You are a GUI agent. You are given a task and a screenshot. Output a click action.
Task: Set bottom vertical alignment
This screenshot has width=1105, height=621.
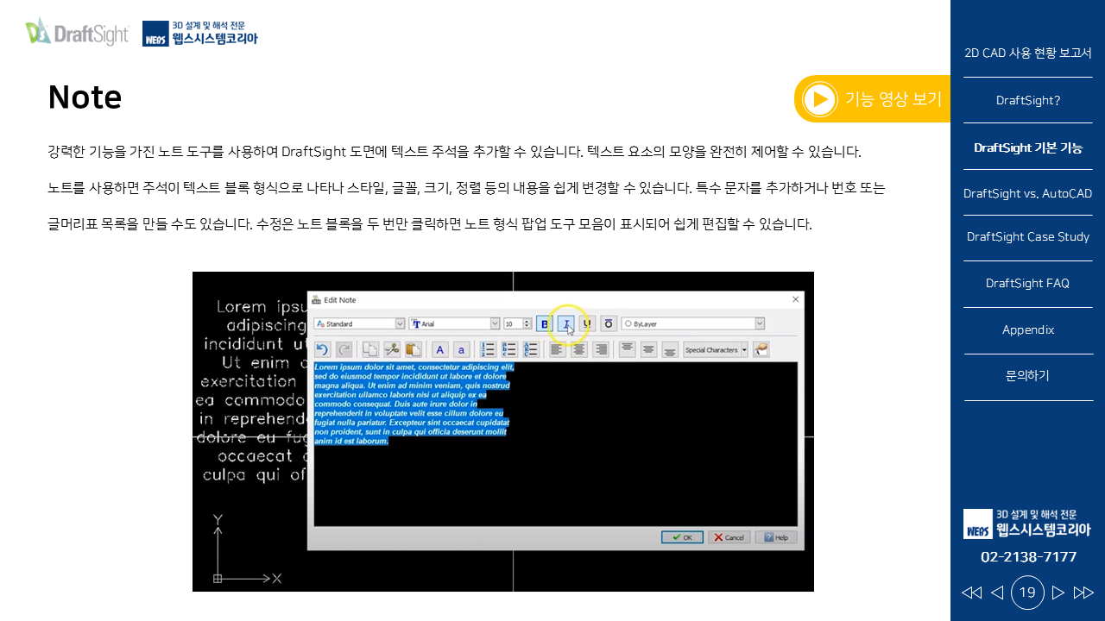click(670, 349)
